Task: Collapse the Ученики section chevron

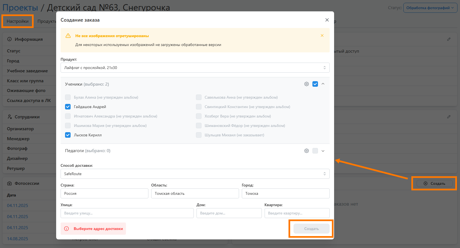Action: [x=323, y=84]
